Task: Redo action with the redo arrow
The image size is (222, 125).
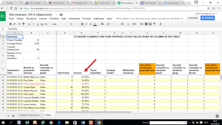Action: (x=19, y=24)
